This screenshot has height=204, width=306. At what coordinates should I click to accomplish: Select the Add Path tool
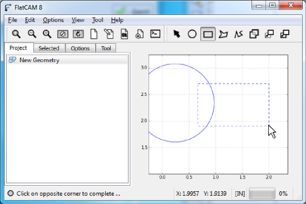239,34
